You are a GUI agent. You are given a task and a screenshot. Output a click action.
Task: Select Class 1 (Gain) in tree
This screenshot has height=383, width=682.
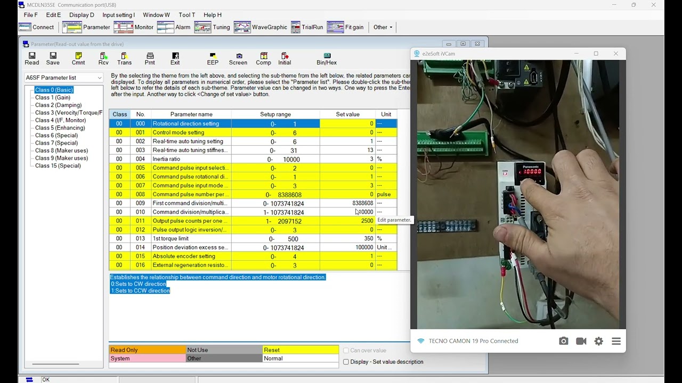[53, 97]
